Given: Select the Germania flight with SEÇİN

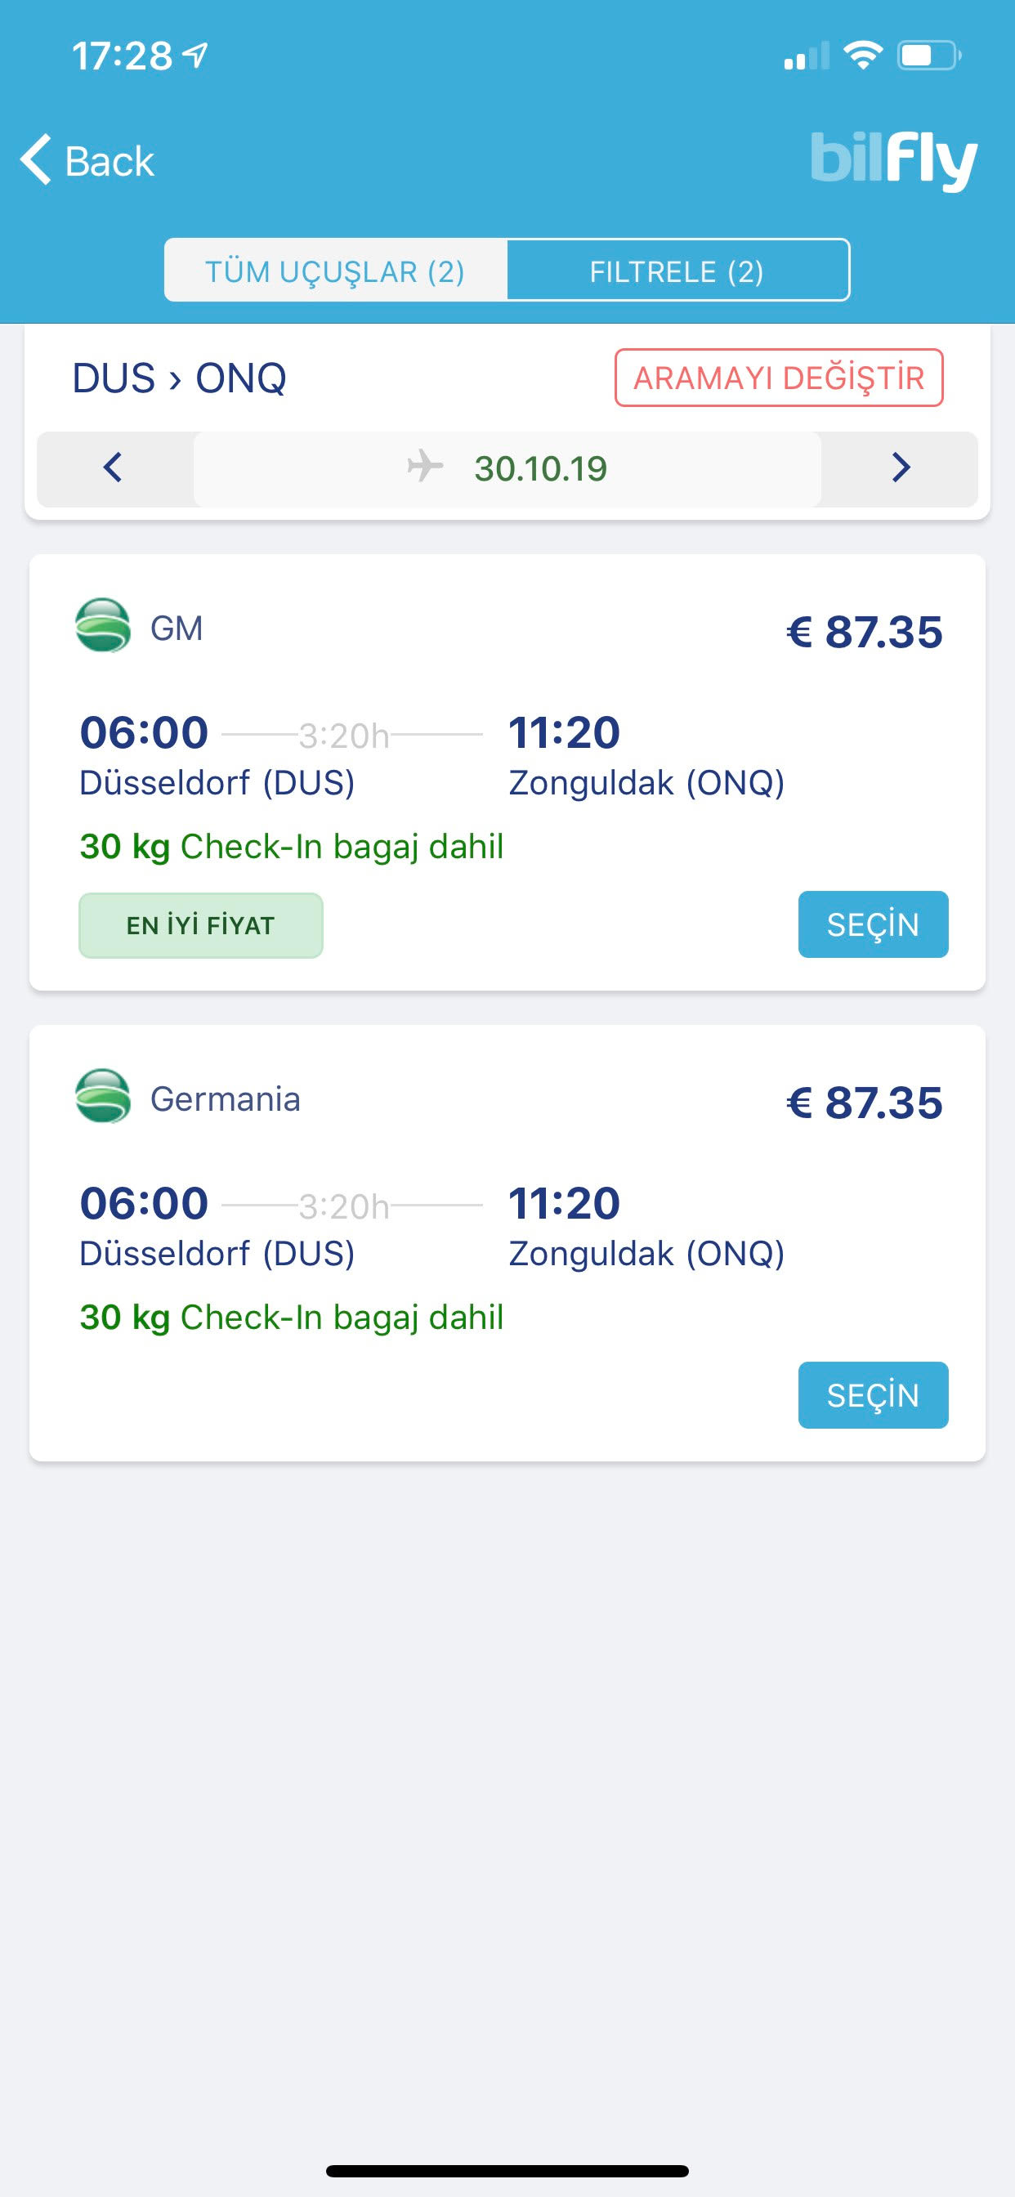Looking at the screenshot, I should 873,1395.
